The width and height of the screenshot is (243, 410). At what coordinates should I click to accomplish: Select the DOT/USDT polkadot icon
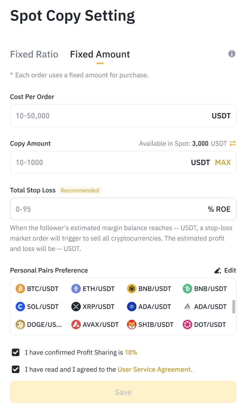point(187,324)
